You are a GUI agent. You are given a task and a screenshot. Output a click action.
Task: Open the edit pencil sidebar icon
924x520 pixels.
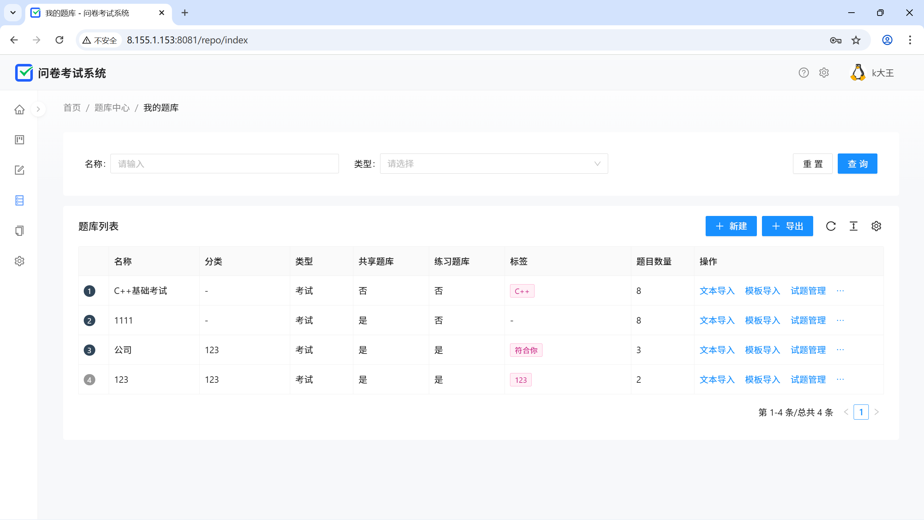click(19, 170)
